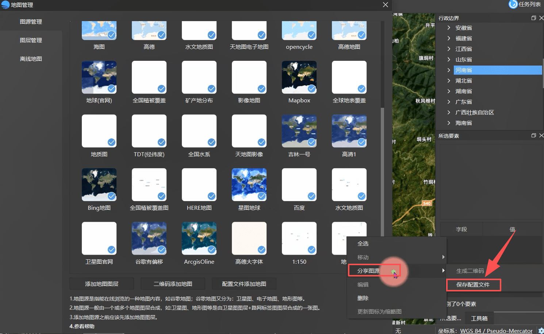Click the 任务列表 refresh icon
The width and height of the screenshot is (544, 334).
(x=513, y=4)
